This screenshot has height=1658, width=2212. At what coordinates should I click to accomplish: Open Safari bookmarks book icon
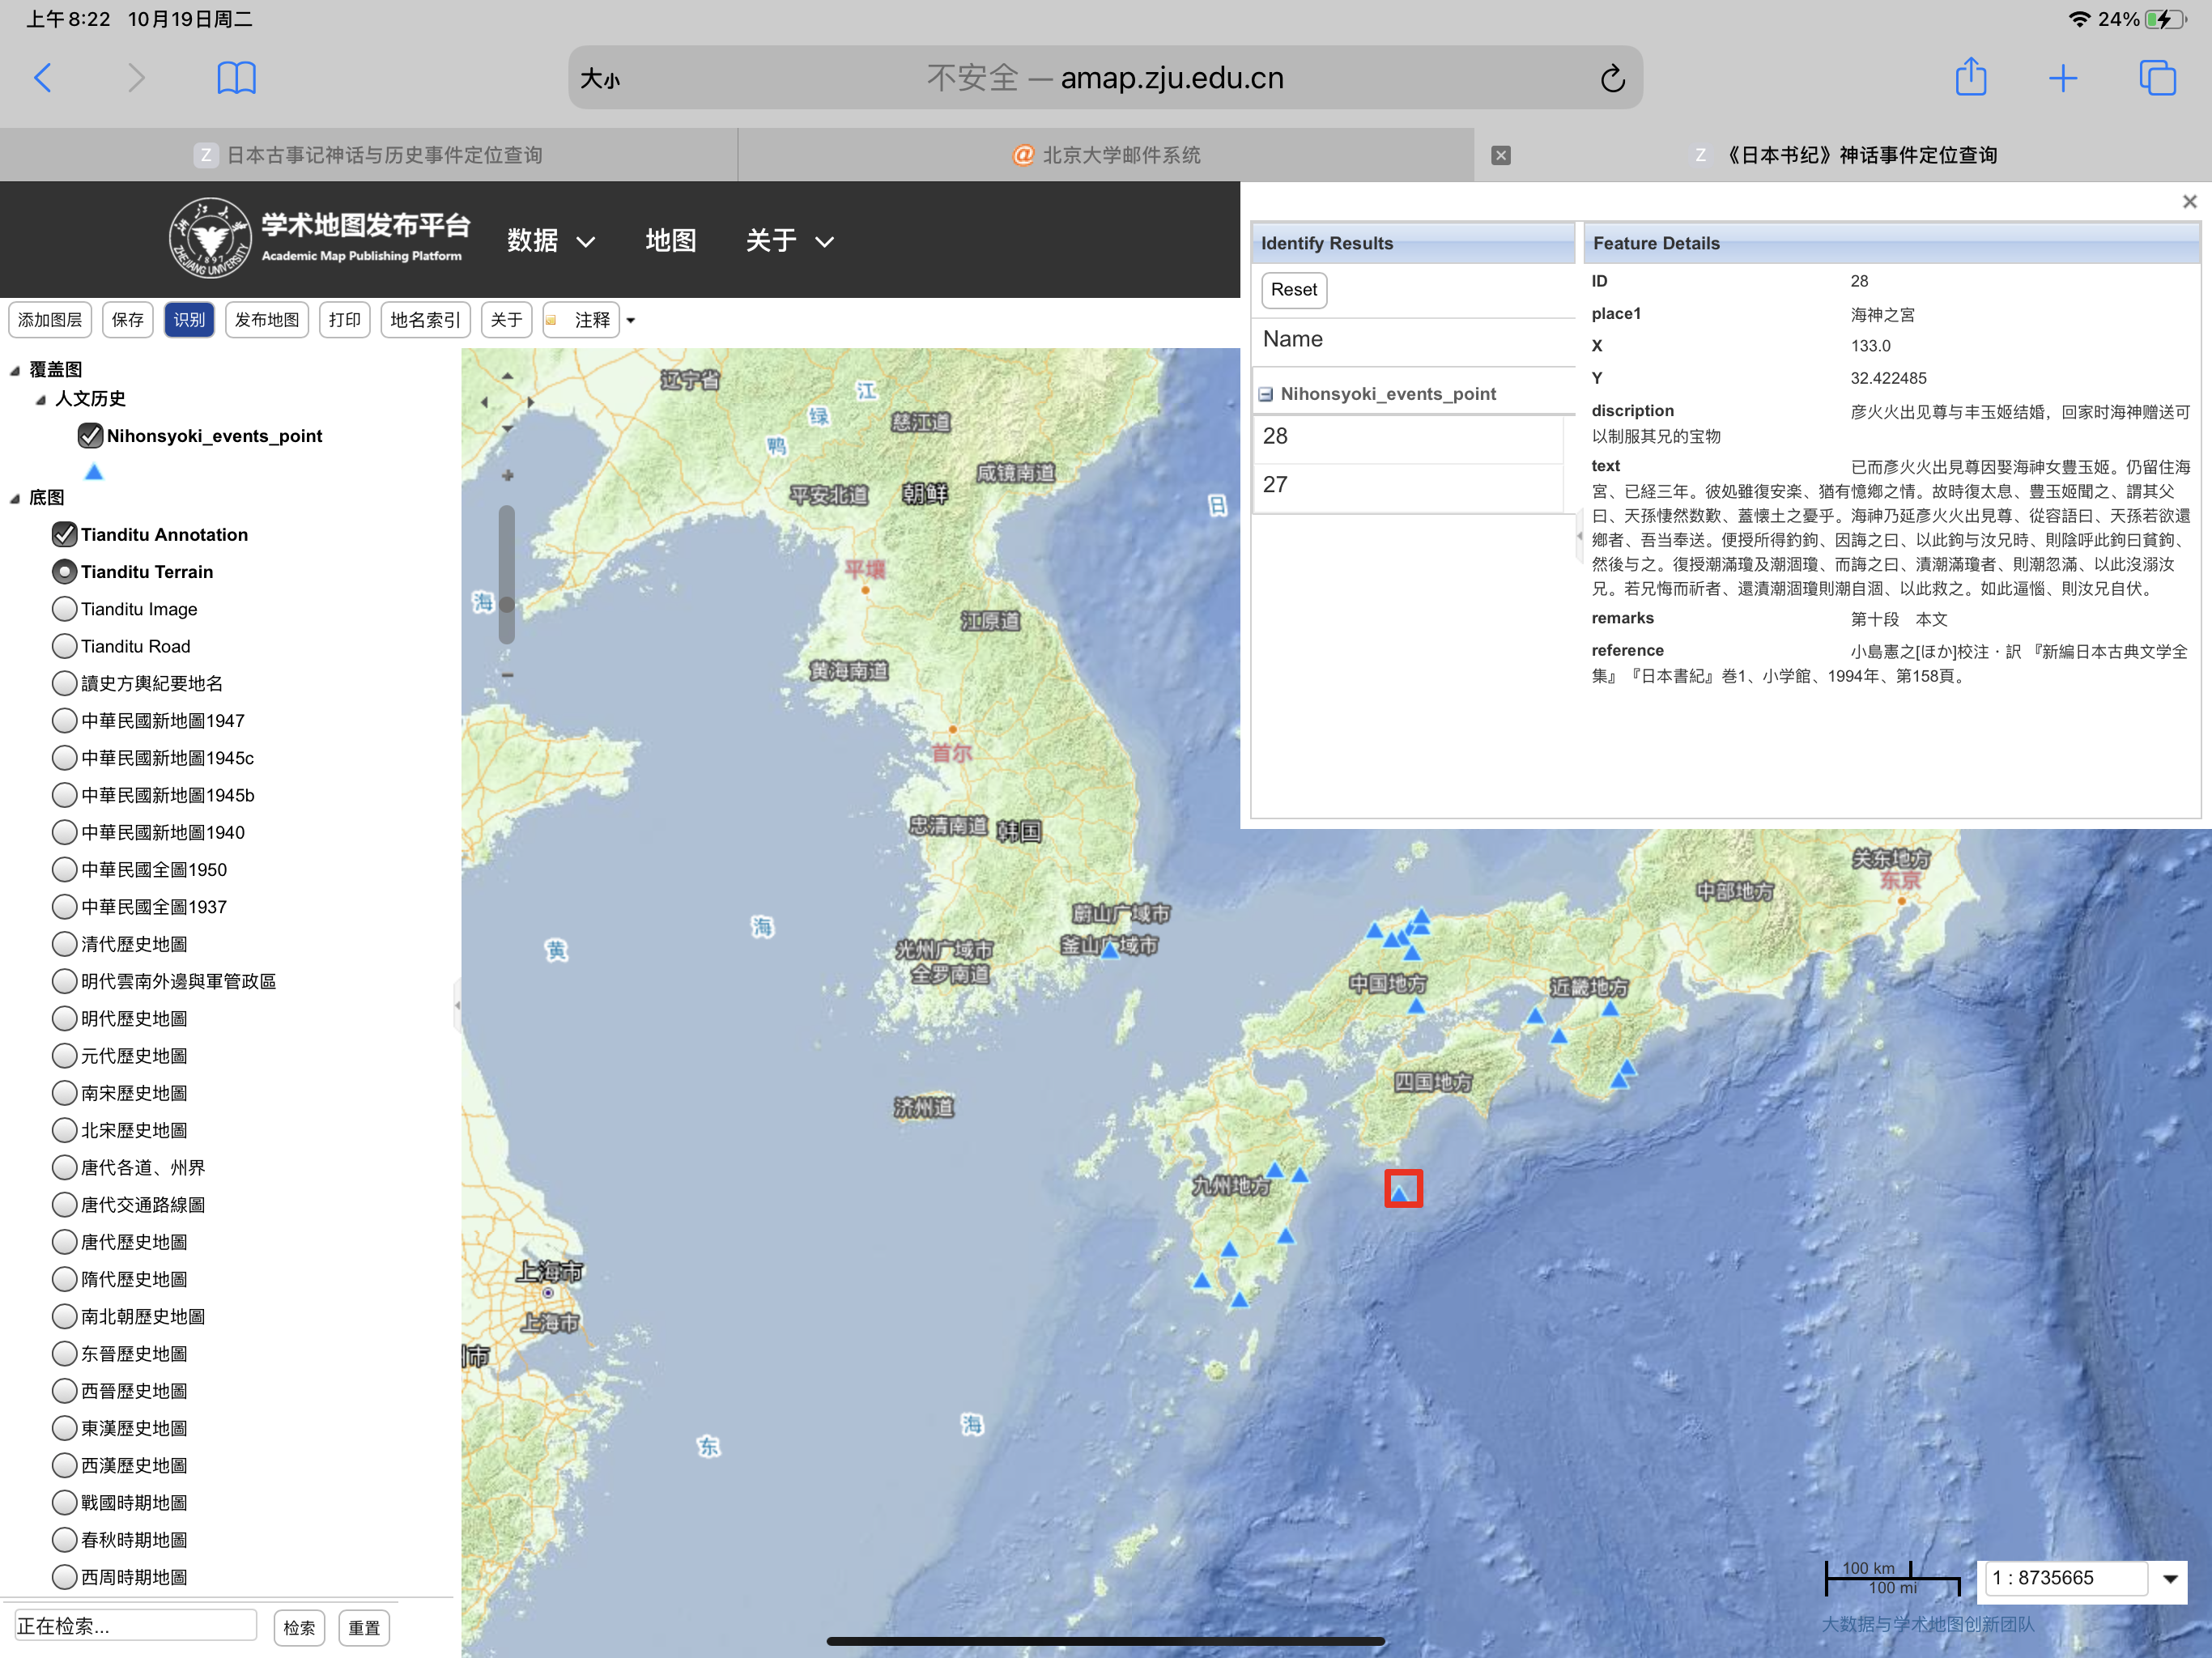pyautogui.click(x=236, y=78)
